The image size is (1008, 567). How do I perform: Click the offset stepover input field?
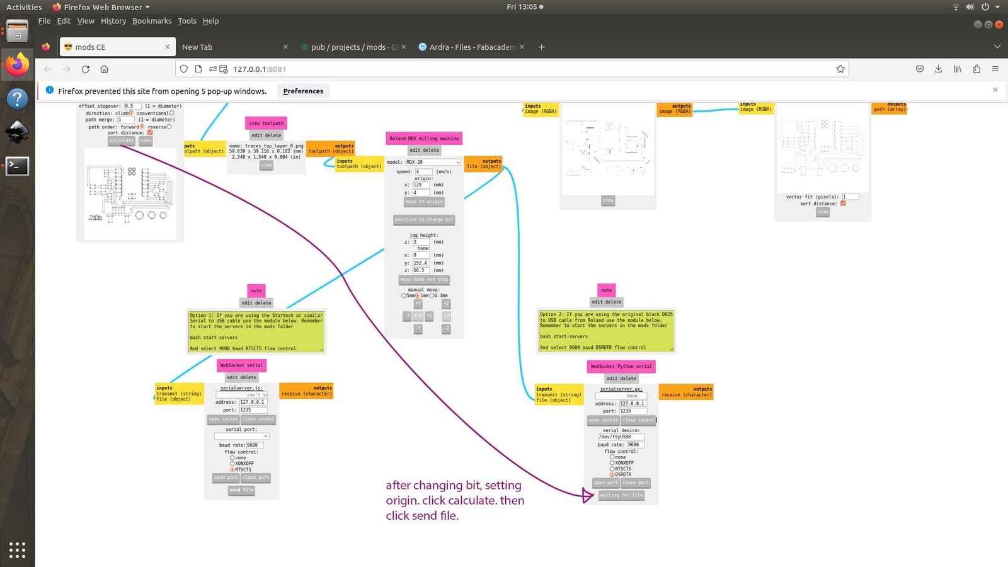132,106
